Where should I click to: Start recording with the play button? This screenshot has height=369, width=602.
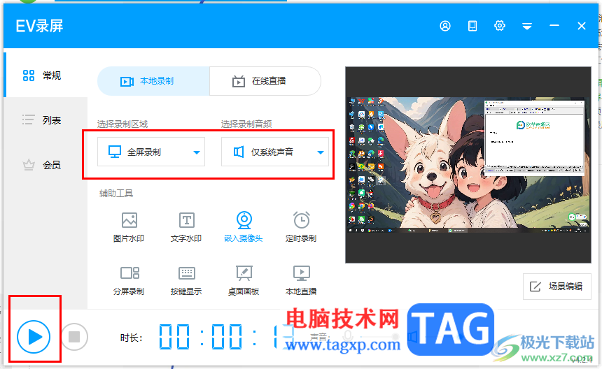click(x=34, y=337)
